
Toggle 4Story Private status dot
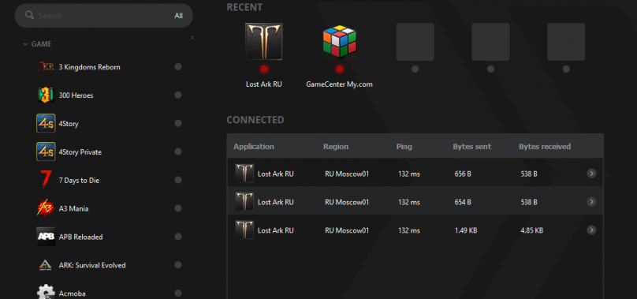[x=178, y=151]
